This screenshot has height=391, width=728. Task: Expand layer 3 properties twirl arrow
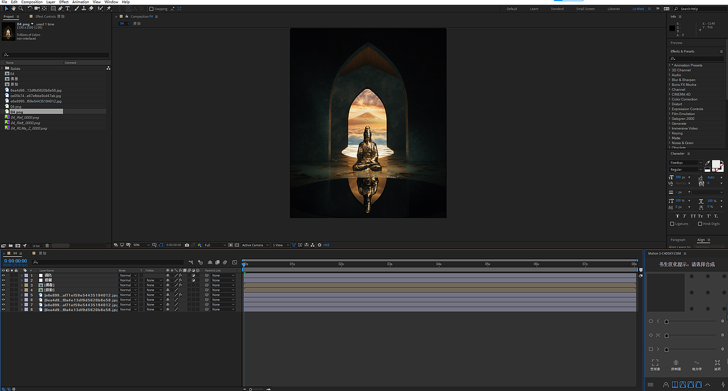[x=22, y=285]
